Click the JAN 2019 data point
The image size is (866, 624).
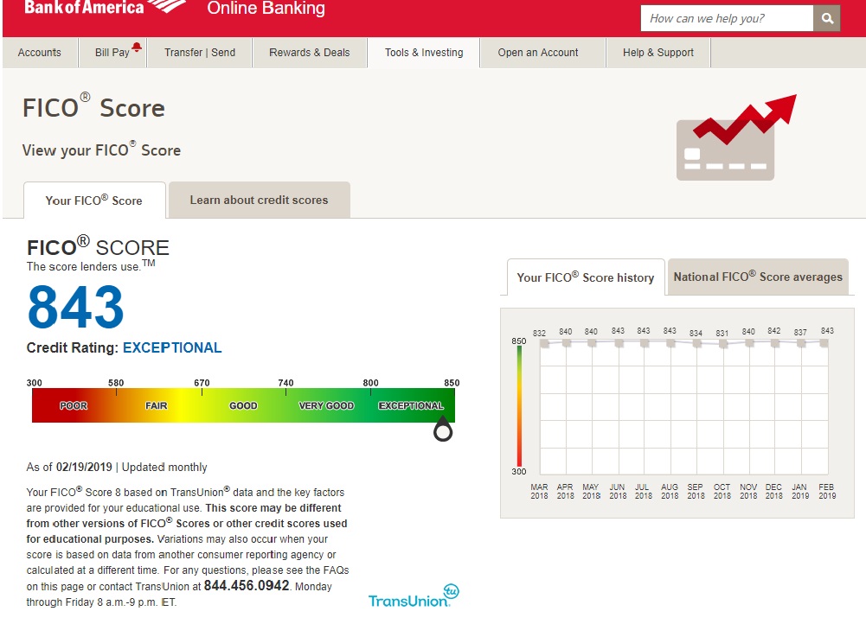801,343
